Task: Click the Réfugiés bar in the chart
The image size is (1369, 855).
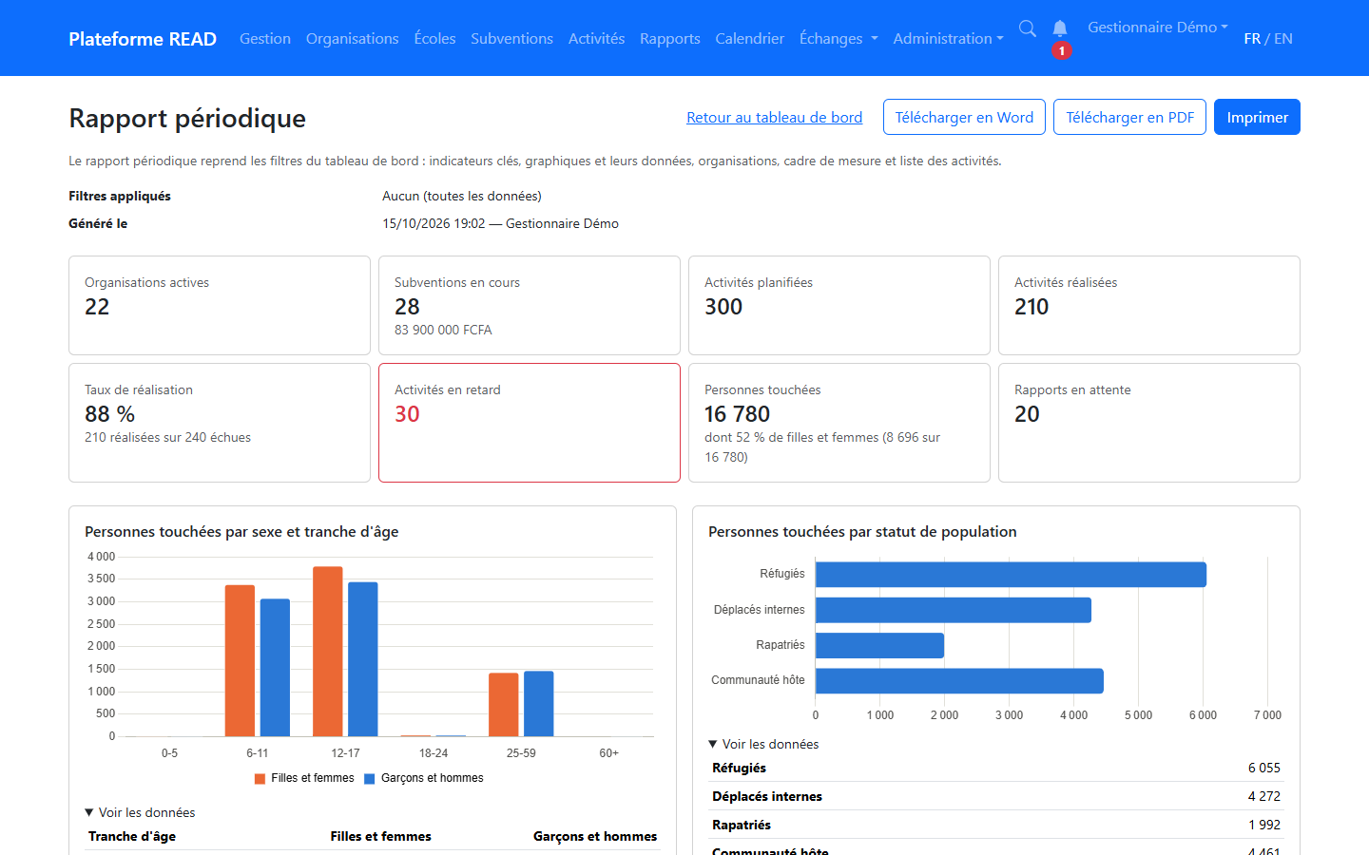Action: click(x=1011, y=575)
